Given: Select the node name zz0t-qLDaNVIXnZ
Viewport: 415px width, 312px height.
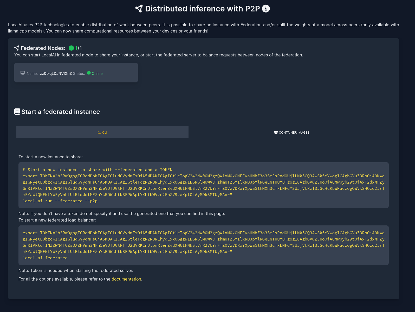Looking at the screenshot, I should coord(56,74).
